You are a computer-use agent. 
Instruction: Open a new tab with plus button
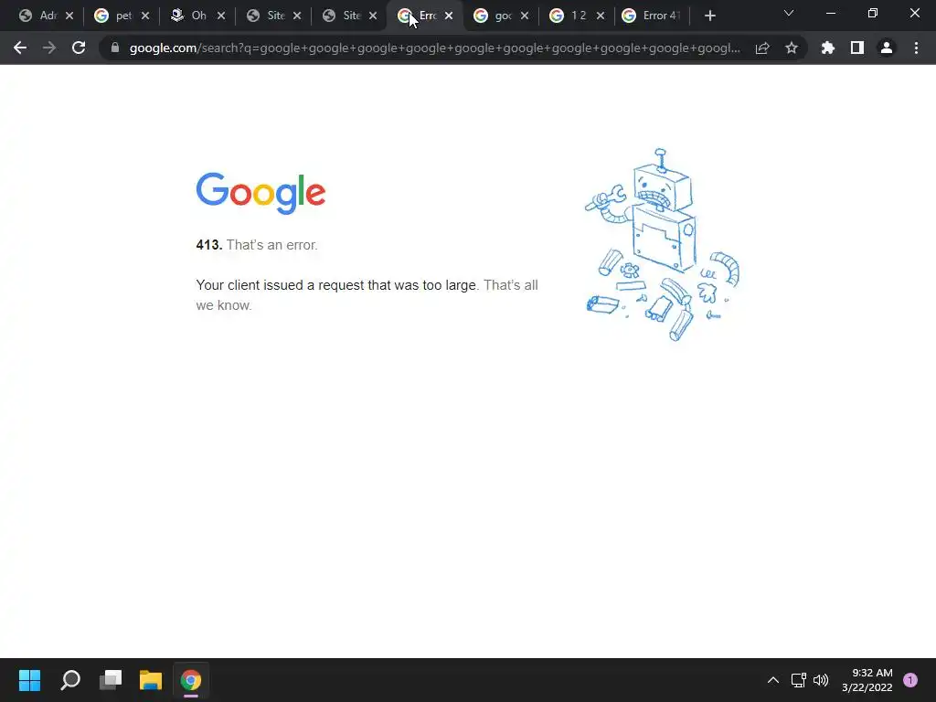pos(709,16)
